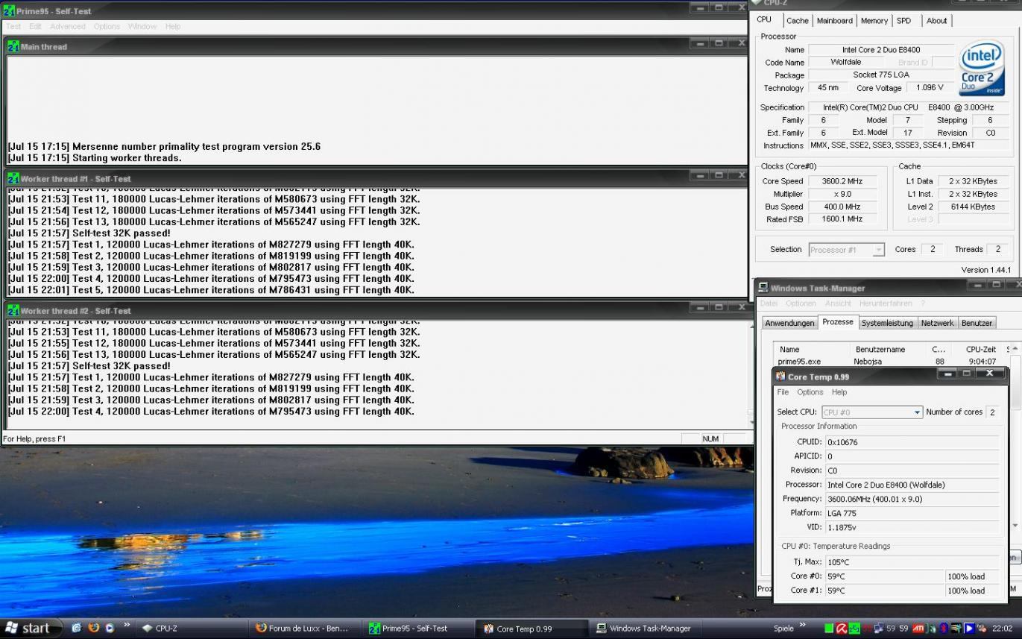
Task: Open the Task-Manager Optionen menu
Action: 801,303
